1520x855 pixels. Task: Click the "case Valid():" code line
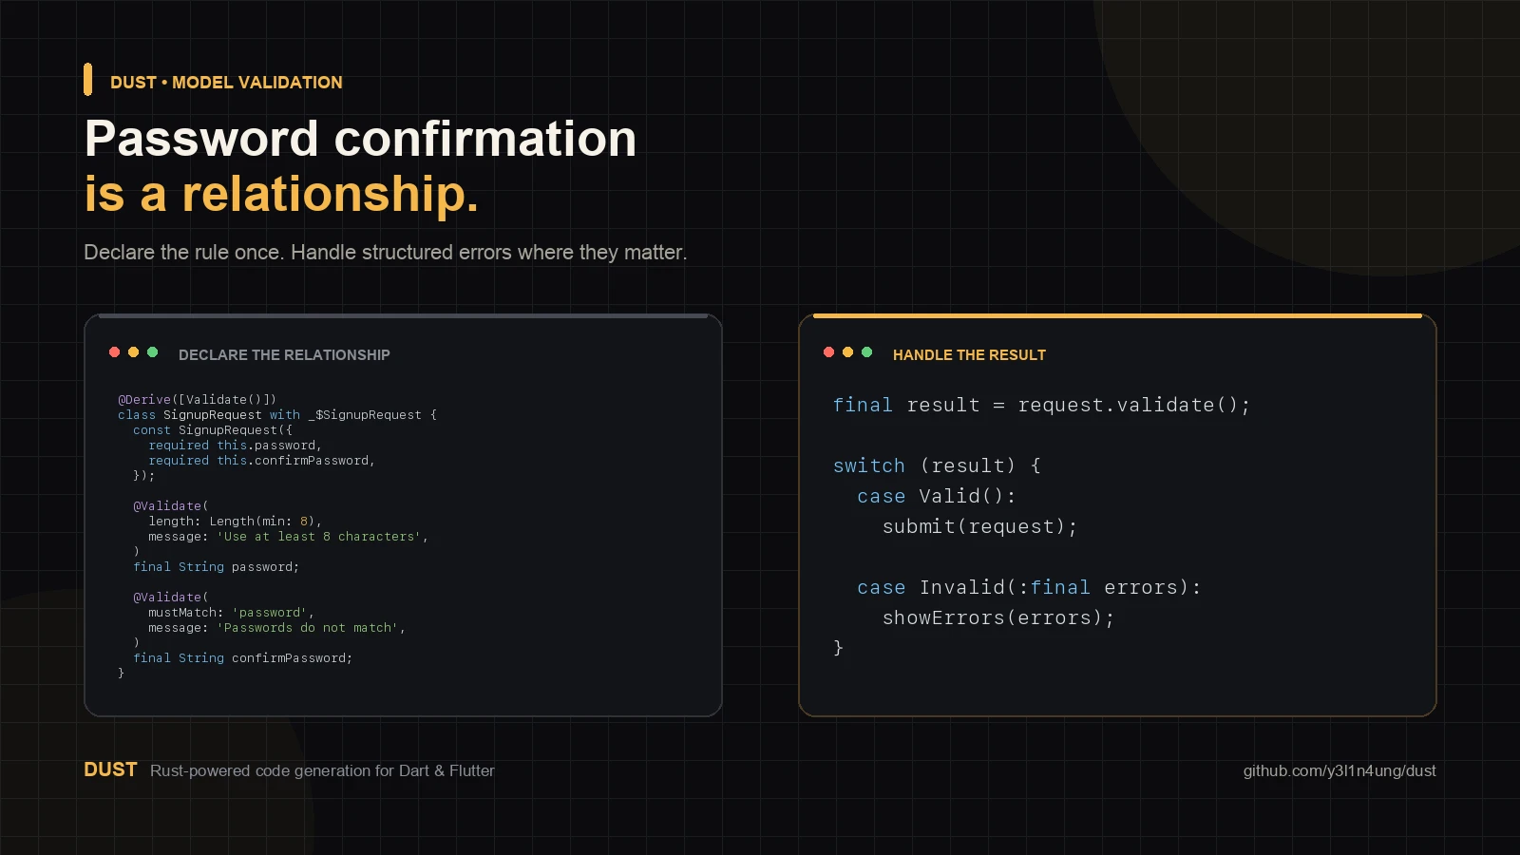pyautogui.click(x=937, y=497)
